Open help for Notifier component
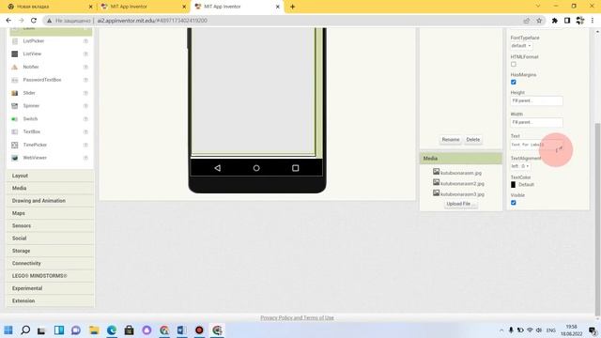The image size is (601, 338). (x=85, y=67)
